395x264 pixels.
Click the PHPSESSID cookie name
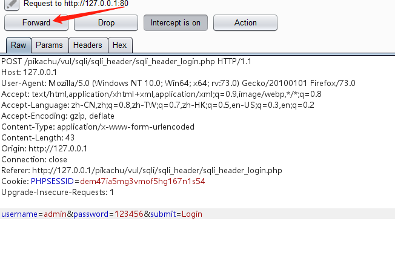click(x=52, y=182)
